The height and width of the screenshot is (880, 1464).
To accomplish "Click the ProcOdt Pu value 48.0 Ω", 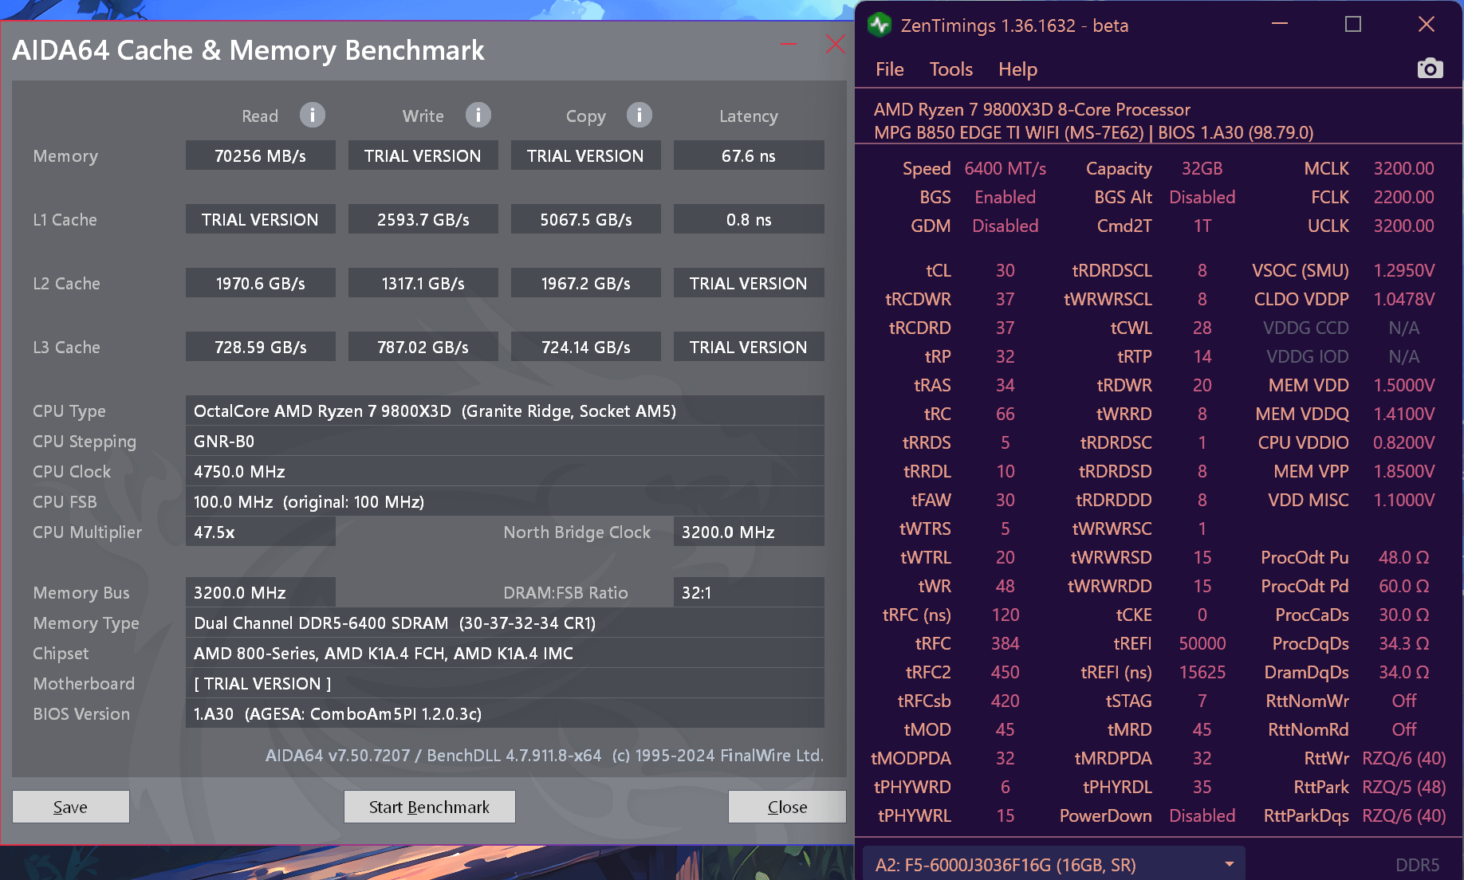I will (x=1403, y=557).
